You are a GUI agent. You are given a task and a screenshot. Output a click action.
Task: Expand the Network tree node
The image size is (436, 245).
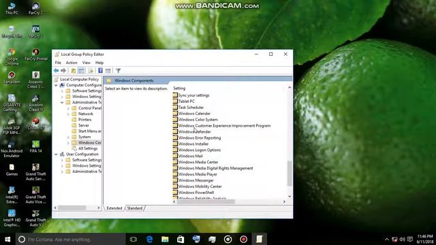click(x=68, y=114)
